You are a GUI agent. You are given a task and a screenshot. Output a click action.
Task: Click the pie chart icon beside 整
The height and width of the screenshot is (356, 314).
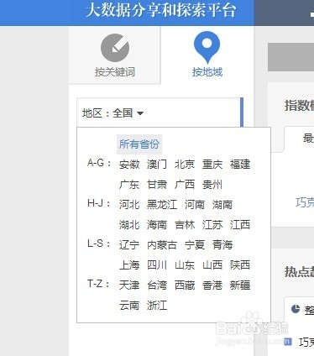pos(296,309)
